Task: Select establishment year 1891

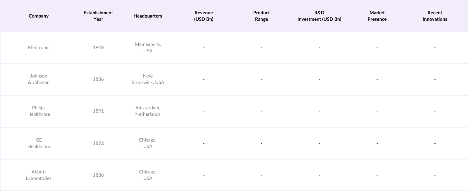Action: pyautogui.click(x=98, y=111)
